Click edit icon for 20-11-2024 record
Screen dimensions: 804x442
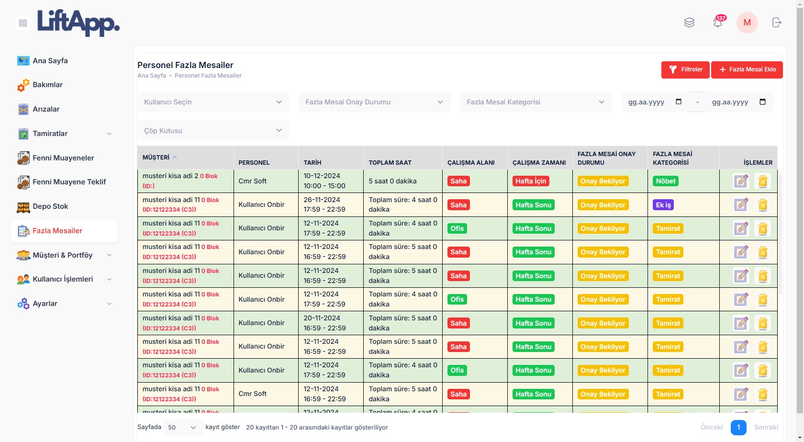(741, 323)
